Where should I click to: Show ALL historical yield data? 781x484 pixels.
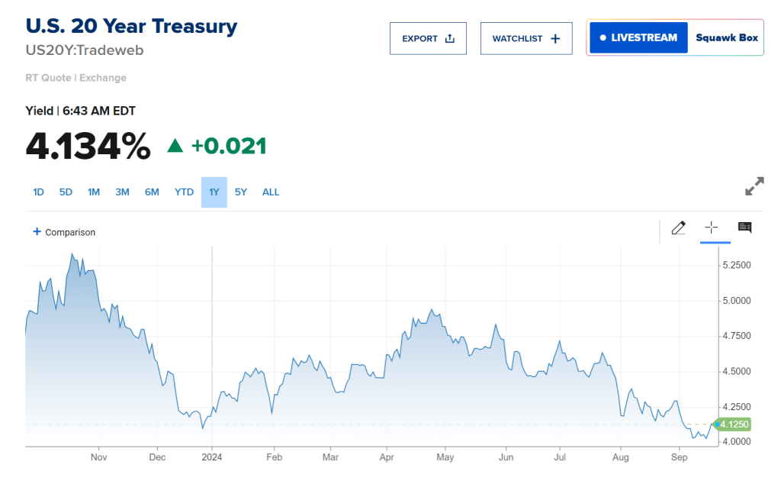click(271, 192)
